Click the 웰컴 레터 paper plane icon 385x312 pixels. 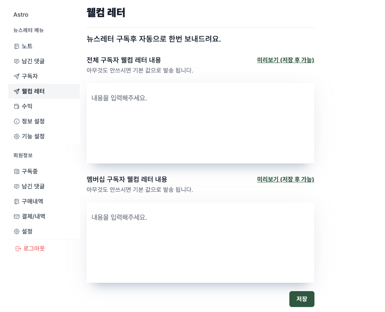[16, 91]
